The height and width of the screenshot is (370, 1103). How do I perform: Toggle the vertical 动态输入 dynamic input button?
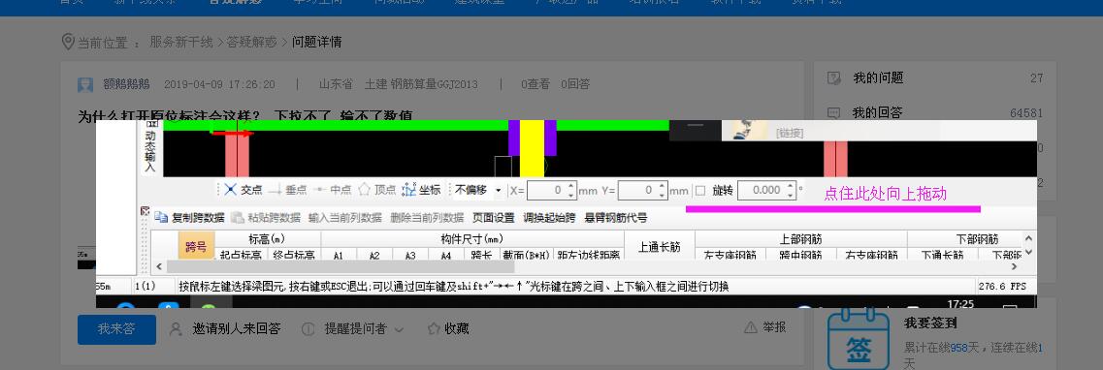pyautogui.click(x=149, y=146)
